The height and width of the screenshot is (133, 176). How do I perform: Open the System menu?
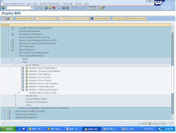(78, 4)
